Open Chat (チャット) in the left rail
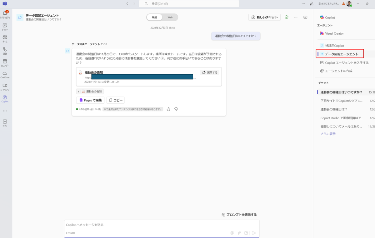The height and width of the screenshot is (238, 375). point(5,27)
